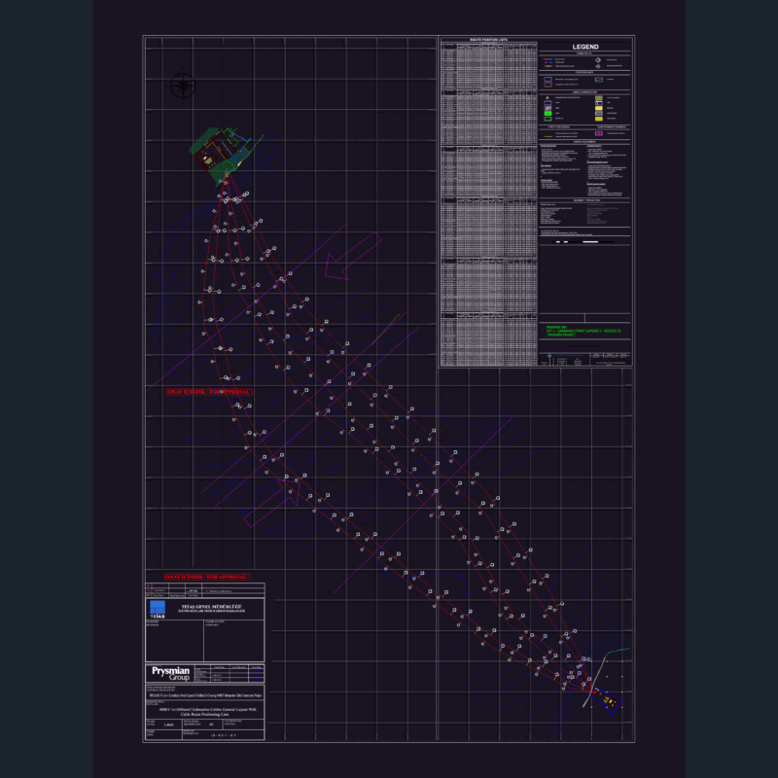Click the olive-colored legend swatch

599,98
